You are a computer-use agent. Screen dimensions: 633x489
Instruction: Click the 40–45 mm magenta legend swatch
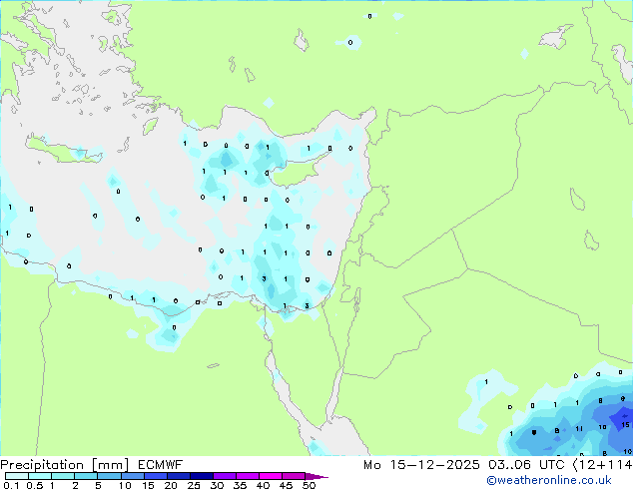pos(271,476)
